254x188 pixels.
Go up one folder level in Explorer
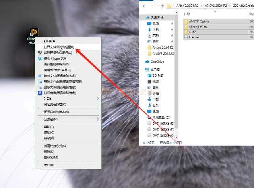click(x=163, y=6)
